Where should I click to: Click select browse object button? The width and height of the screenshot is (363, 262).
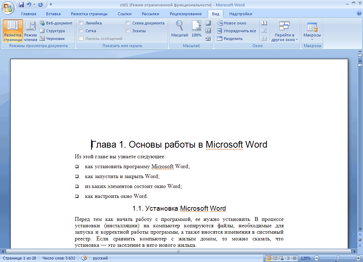pyautogui.click(x=360, y=240)
